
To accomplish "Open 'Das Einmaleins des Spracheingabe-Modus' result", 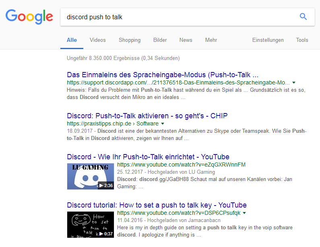I will pos(163,75).
